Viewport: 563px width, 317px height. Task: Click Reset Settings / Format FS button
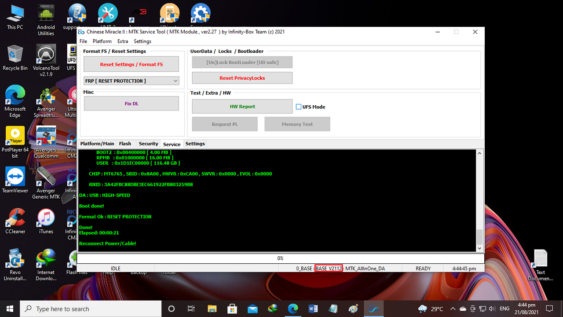click(131, 64)
